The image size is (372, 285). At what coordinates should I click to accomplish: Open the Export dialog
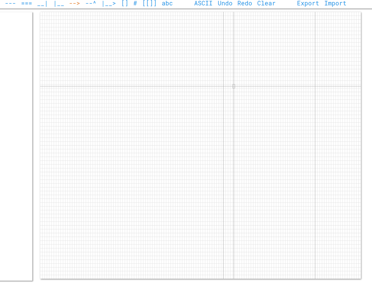308,3
